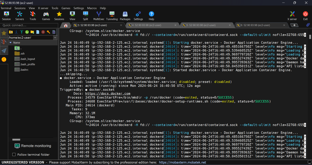Open the Macros paper plane side tab
This screenshot has height=165, width=312.
(4, 51)
